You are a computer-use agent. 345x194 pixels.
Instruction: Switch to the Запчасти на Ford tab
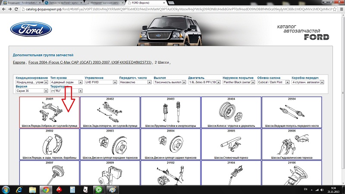tap(63, 3)
